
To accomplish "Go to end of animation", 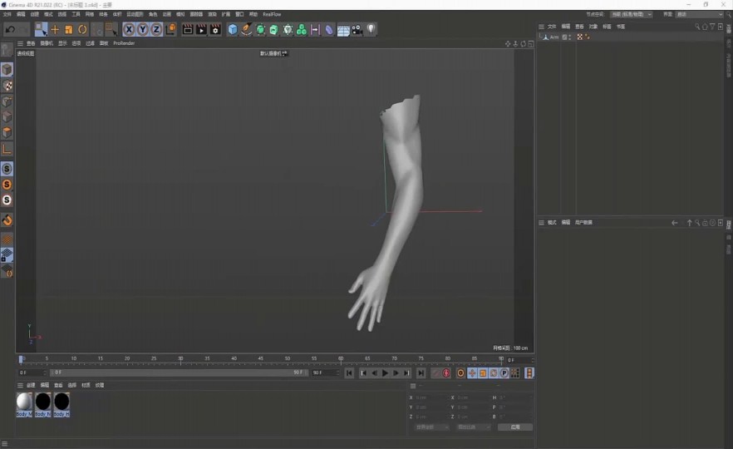I will click(421, 373).
